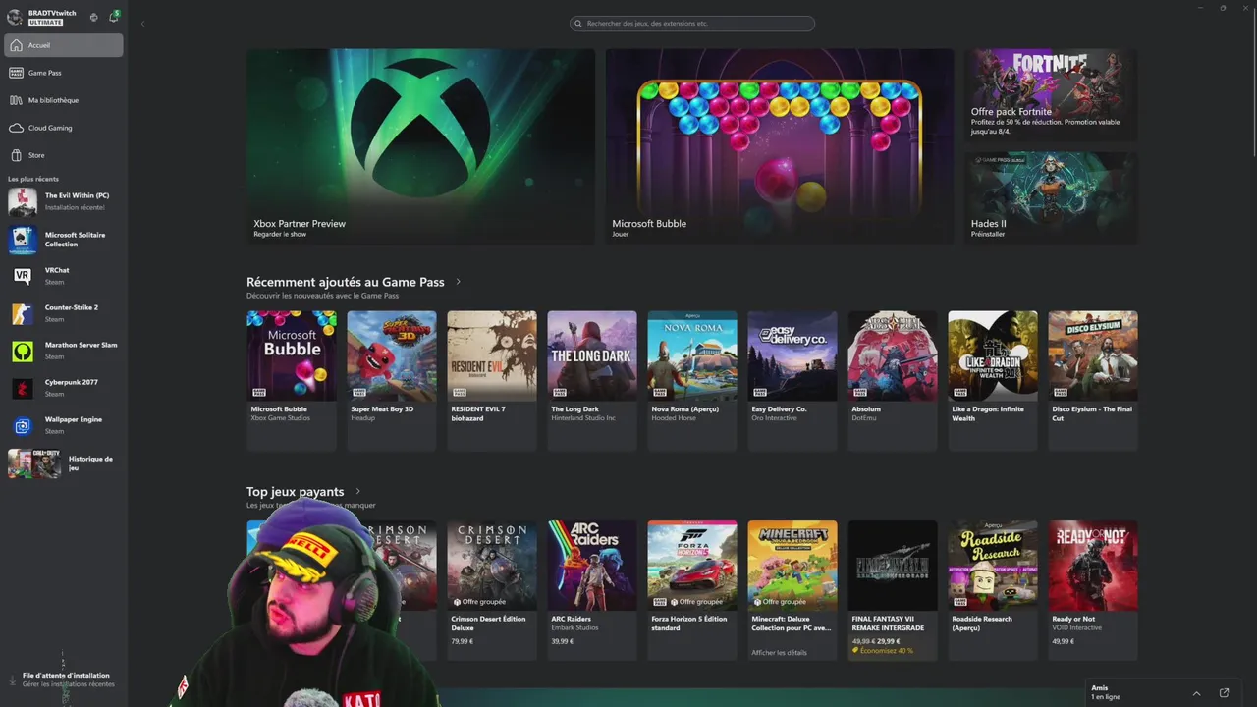Open the Microsoft Bubble Game Pass card
The height and width of the screenshot is (707, 1257).
pyautogui.click(x=292, y=380)
